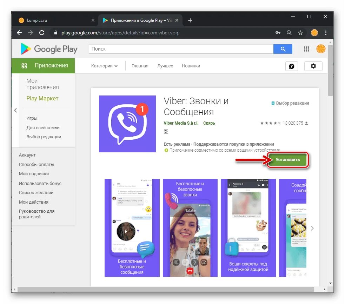Screen dimensions: 345x304
Task: Close the Google Play tab
Action: click(x=177, y=20)
